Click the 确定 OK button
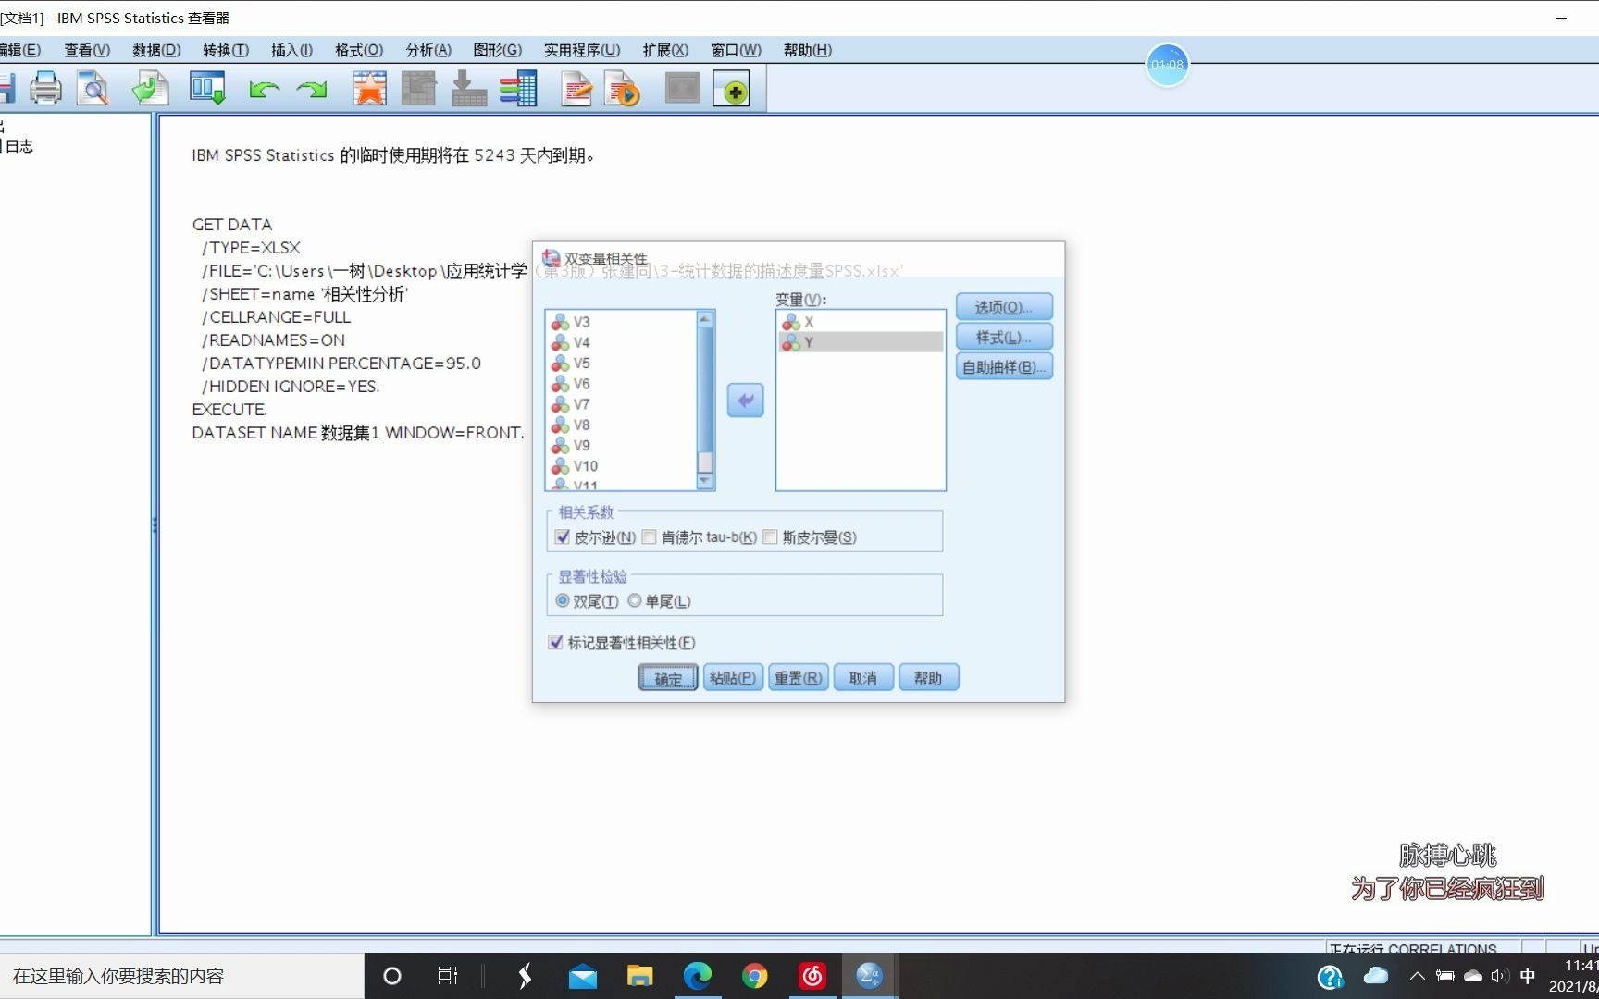The image size is (1599, 999). point(668,678)
